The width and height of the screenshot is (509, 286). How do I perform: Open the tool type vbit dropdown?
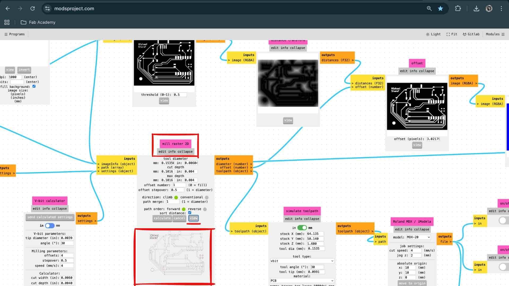tap(302, 261)
